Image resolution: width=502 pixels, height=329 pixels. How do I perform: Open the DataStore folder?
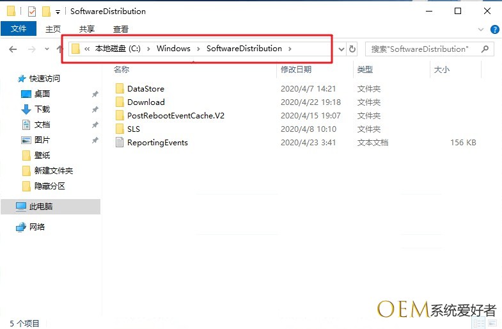pos(145,89)
